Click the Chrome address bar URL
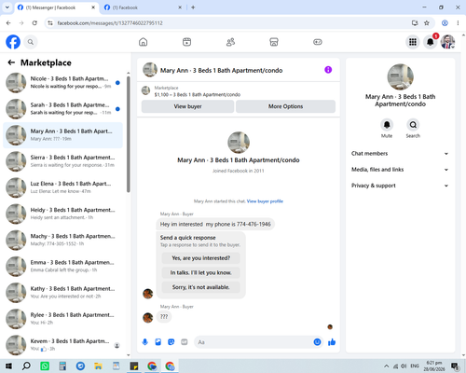 [x=110, y=23]
